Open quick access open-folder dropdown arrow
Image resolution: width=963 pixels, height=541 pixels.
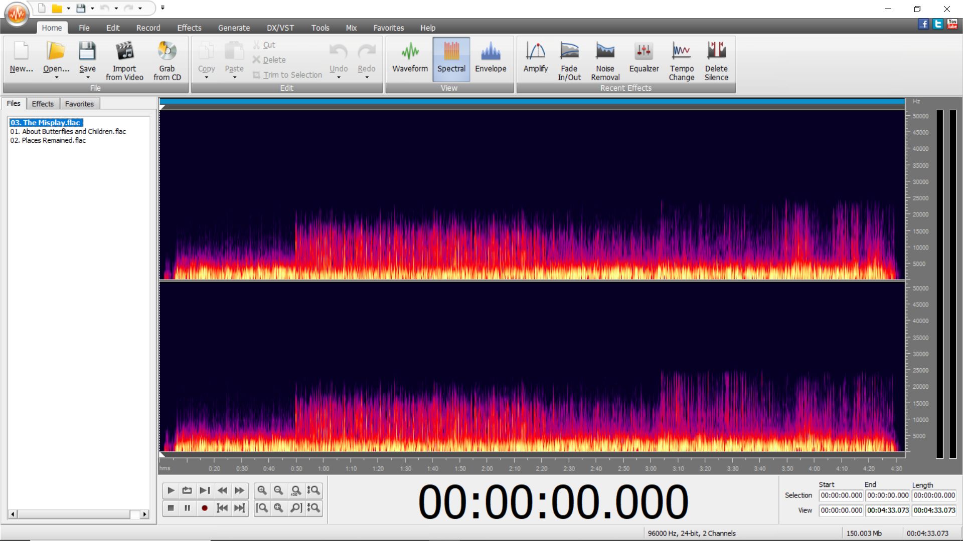coord(68,9)
